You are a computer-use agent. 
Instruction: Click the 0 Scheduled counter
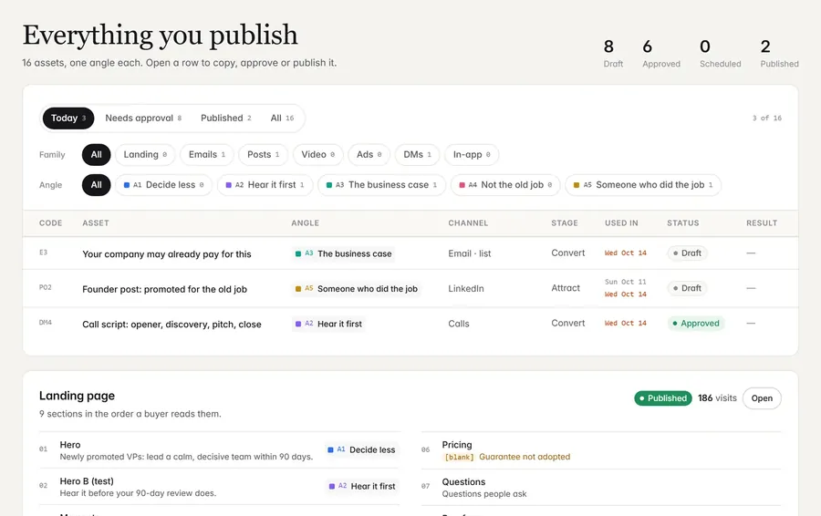point(721,54)
